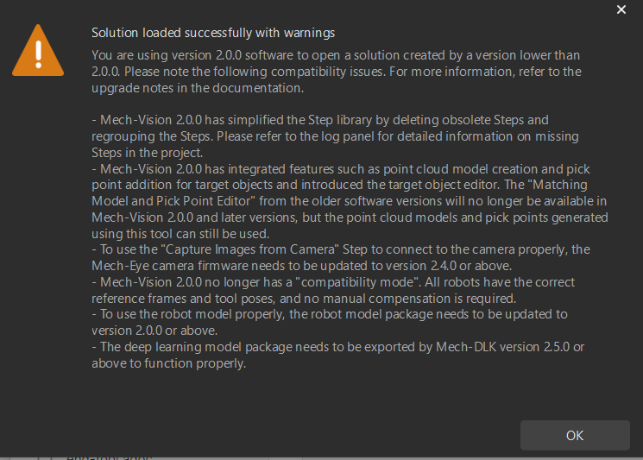643x460 pixels.
Task: Click the 'Solution loaded successfully with warnings' title
Action: coord(213,34)
